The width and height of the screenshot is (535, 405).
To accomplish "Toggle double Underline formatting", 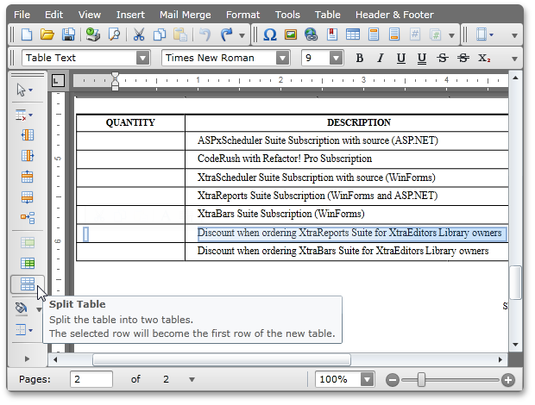I will point(422,59).
